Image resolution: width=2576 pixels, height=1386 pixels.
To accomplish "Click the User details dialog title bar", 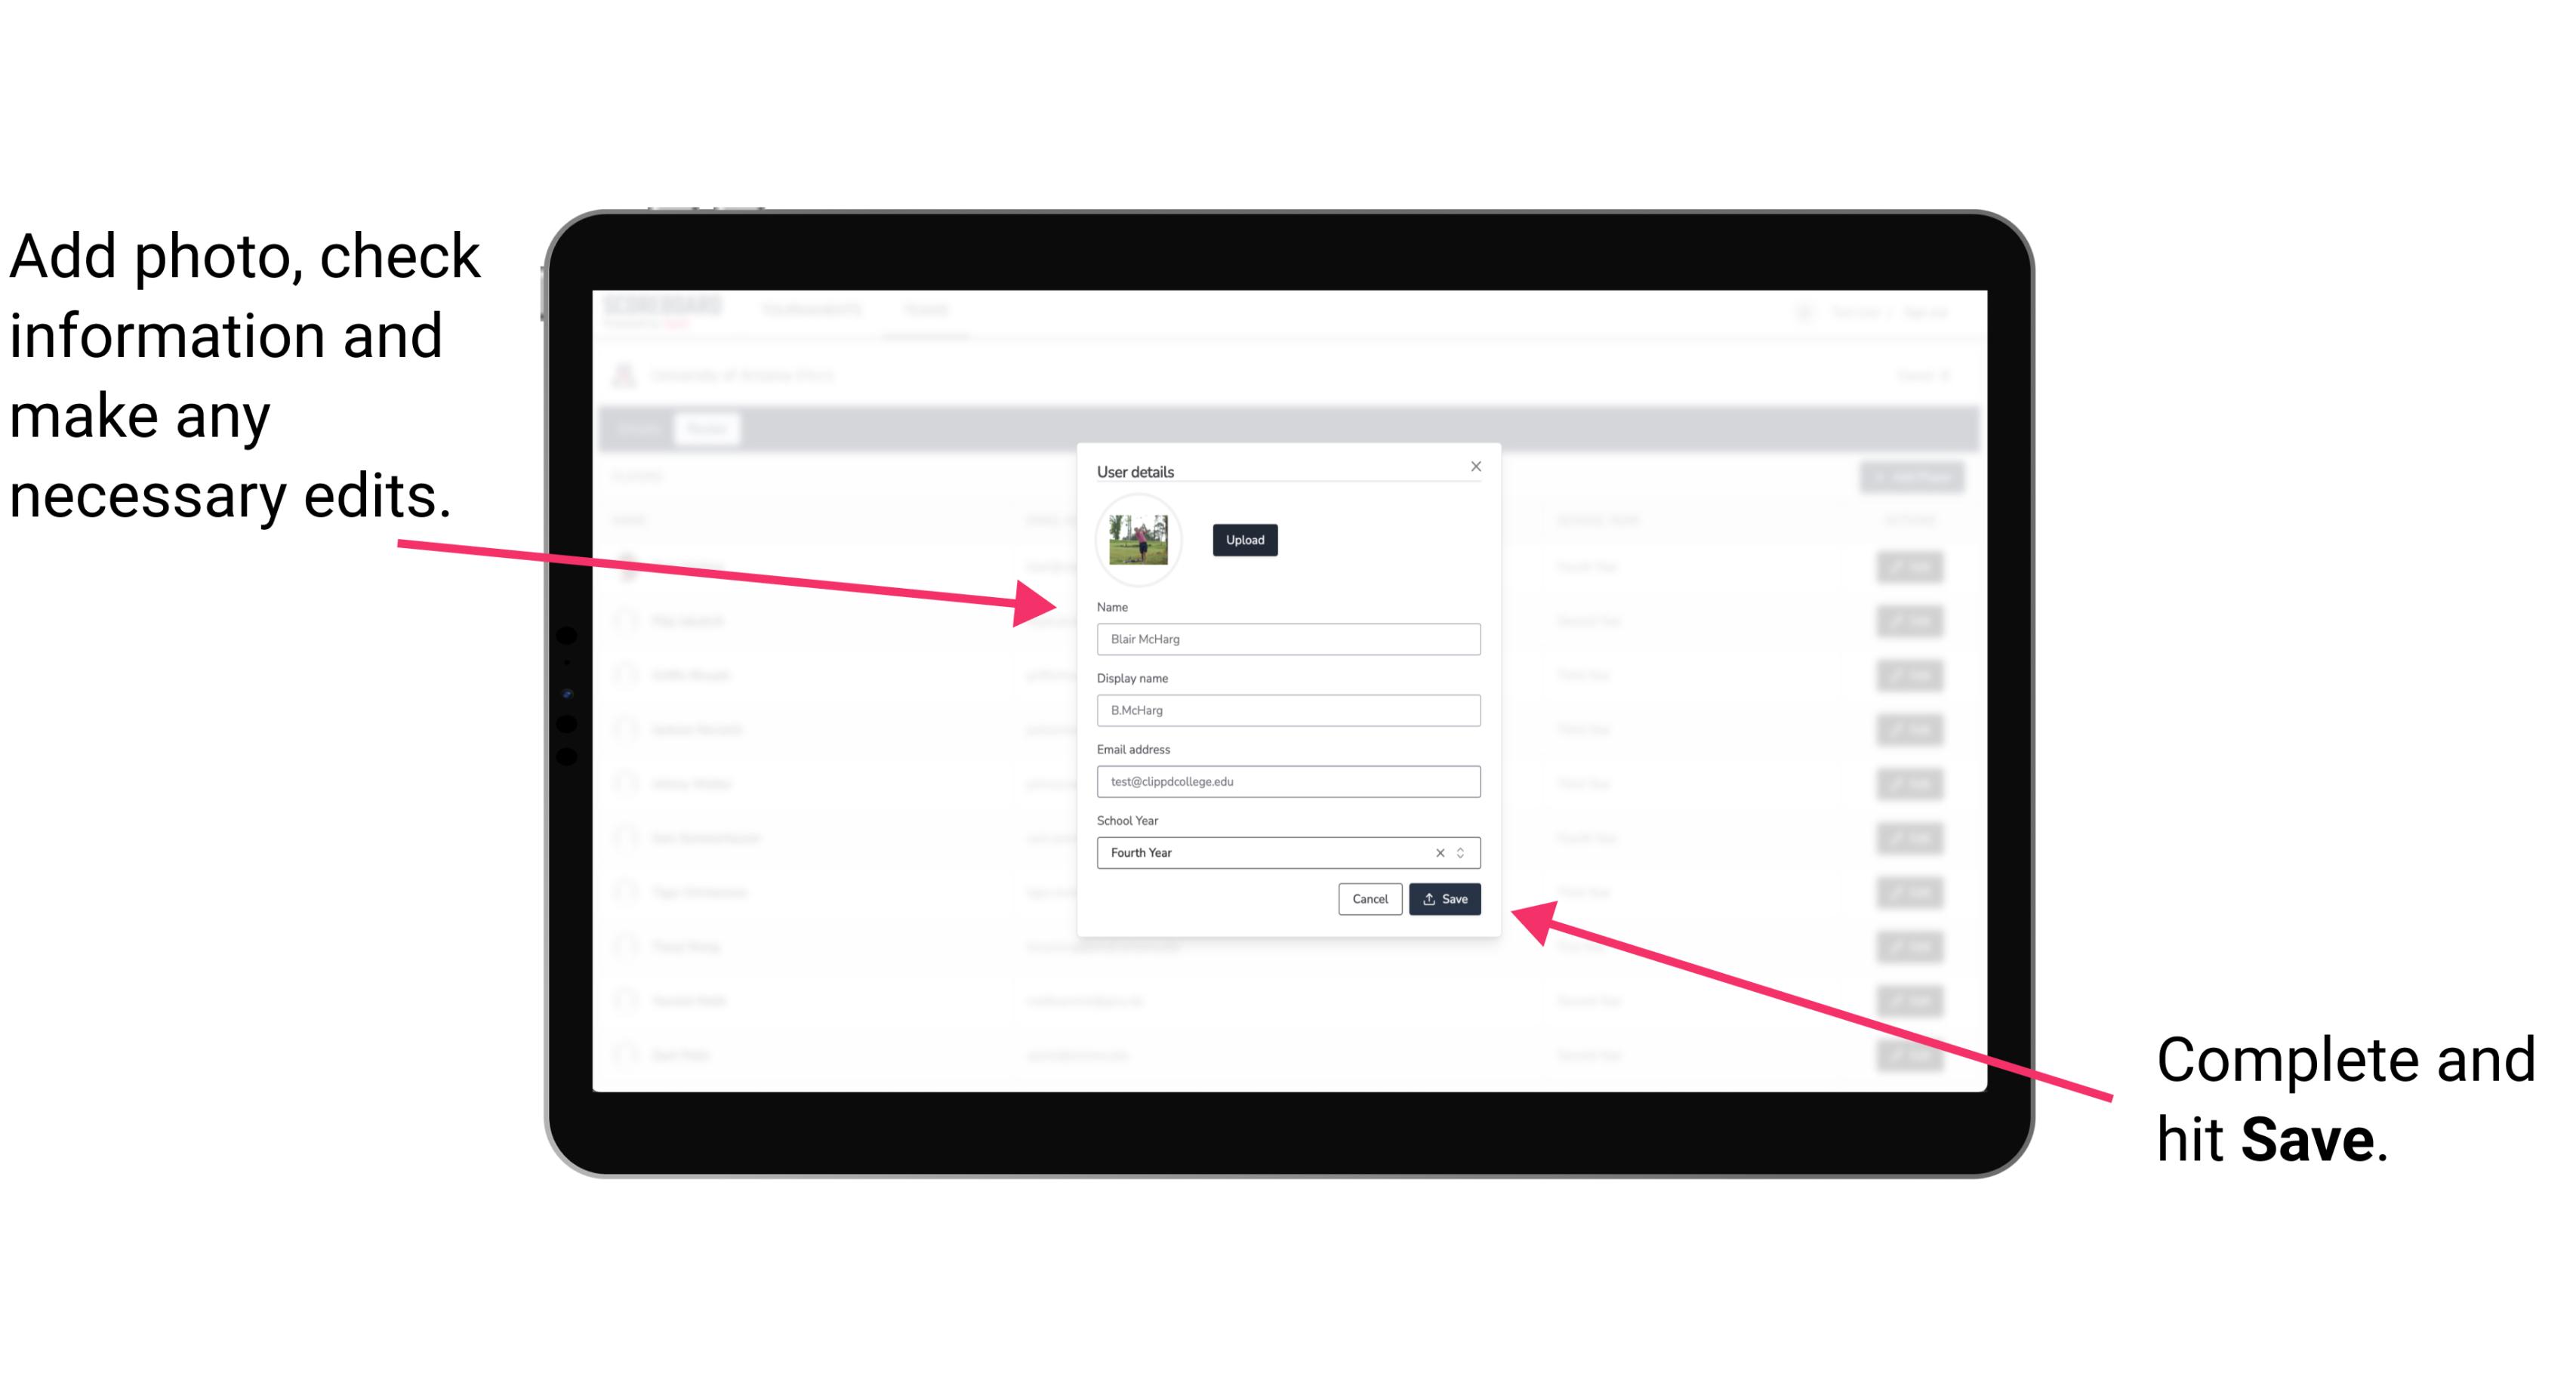I will pos(1287,470).
